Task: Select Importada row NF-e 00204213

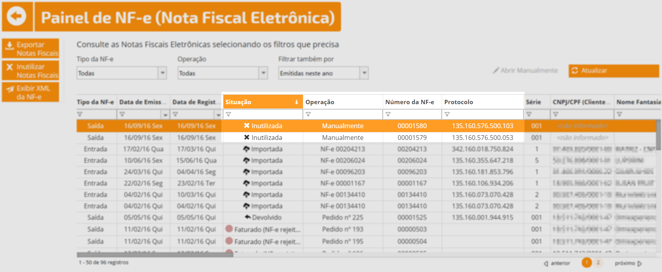Action: coord(366,149)
